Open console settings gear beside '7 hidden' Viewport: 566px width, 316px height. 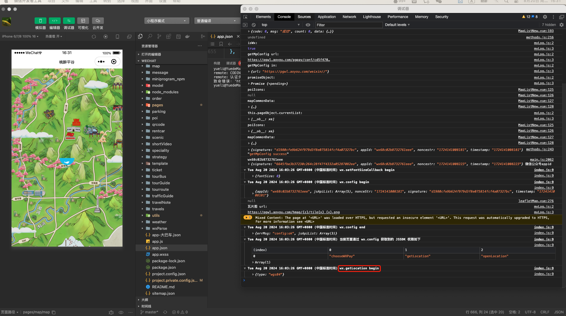[x=562, y=25]
